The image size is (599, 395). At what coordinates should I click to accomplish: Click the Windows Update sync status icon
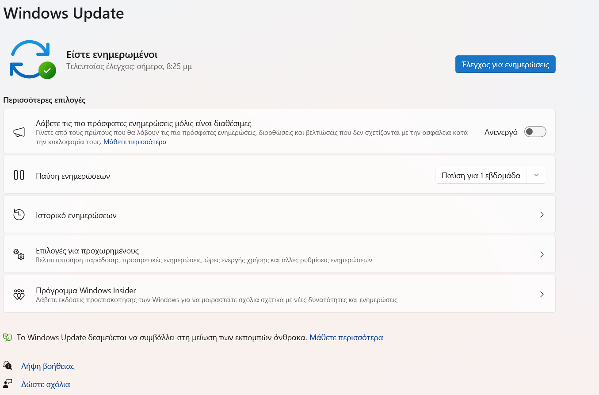33,60
